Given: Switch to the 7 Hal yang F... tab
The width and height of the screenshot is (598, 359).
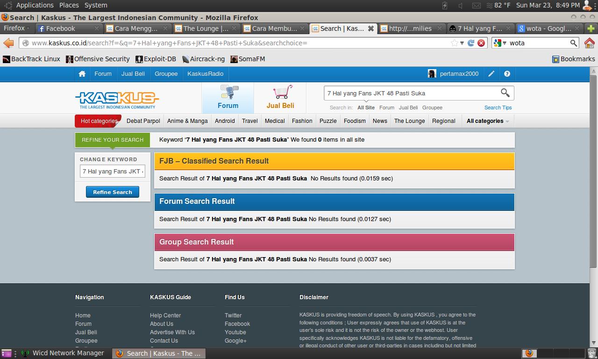Looking at the screenshot, I should [x=481, y=29].
